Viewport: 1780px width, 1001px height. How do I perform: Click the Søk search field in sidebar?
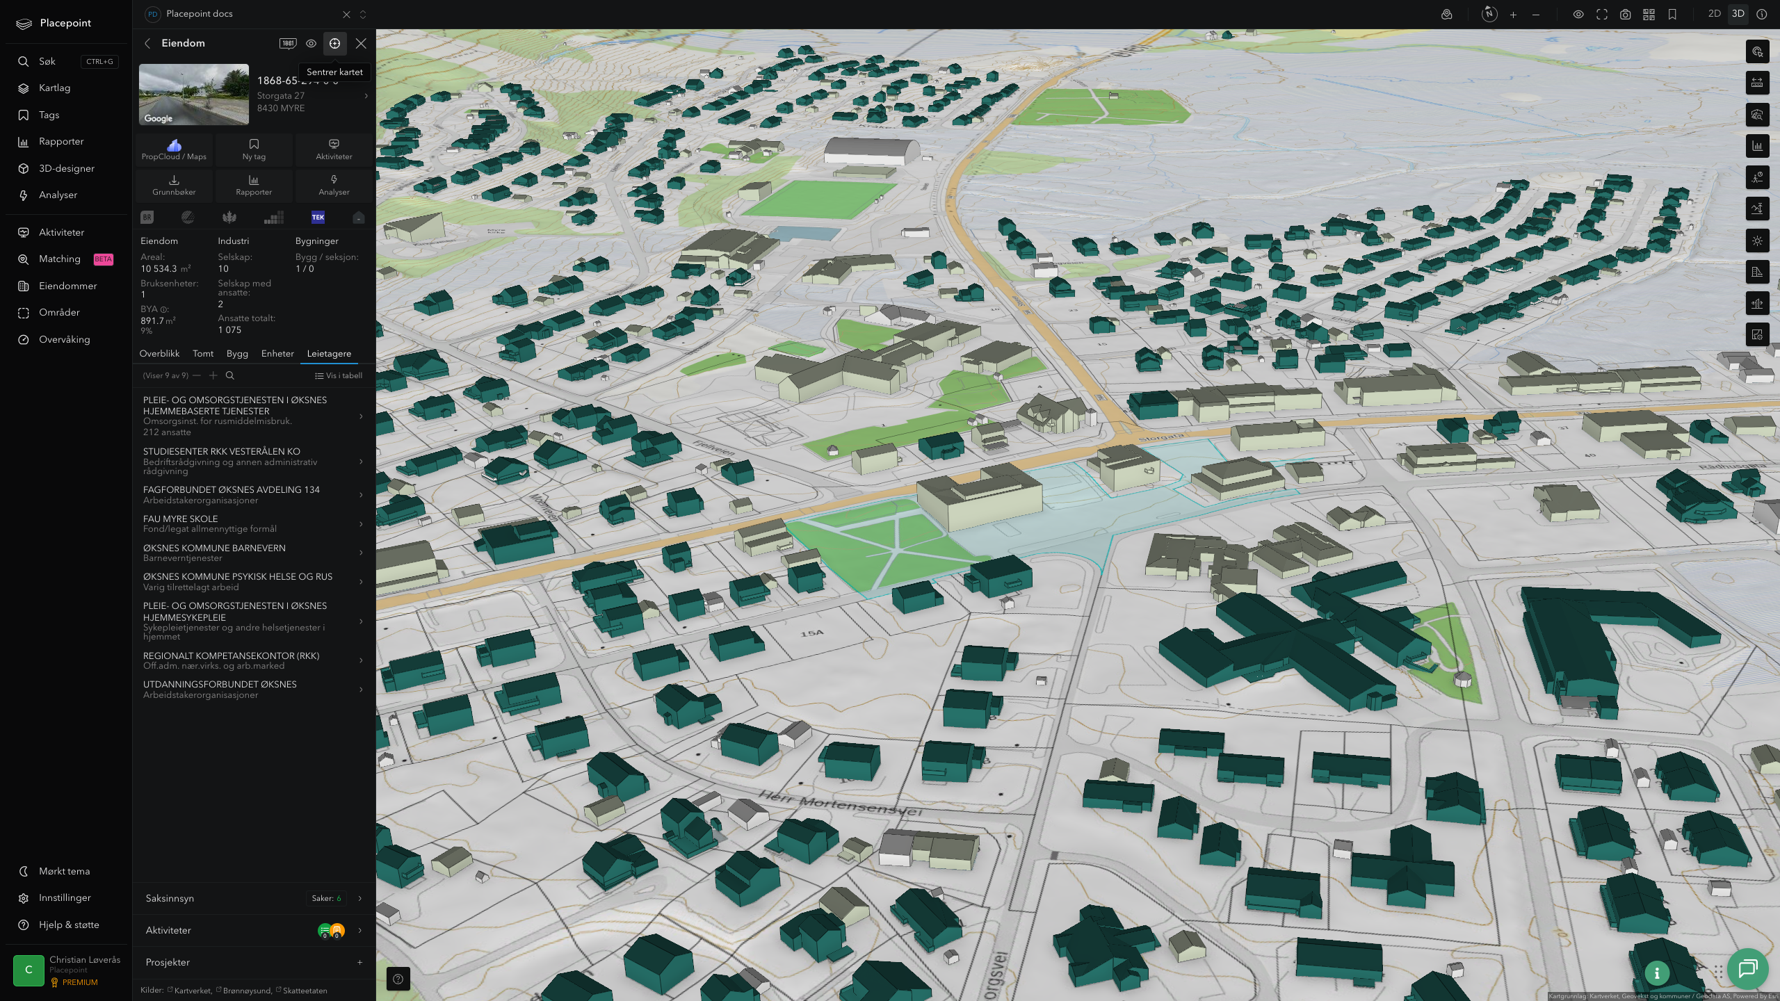pos(67,61)
